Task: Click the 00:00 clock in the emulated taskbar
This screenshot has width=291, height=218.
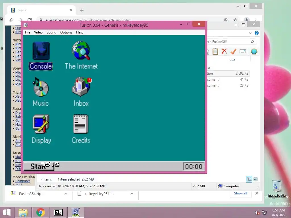Action: point(194,166)
